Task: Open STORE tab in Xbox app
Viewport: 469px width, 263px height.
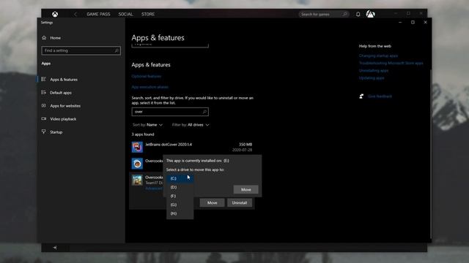Action: 148,14
